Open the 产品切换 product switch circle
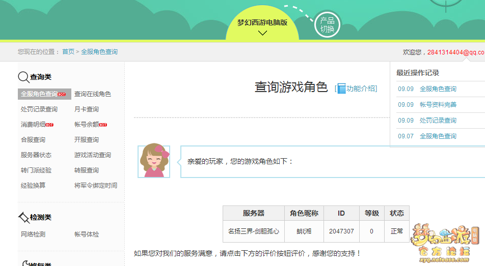The width and height of the screenshot is (485, 266). [327, 25]
